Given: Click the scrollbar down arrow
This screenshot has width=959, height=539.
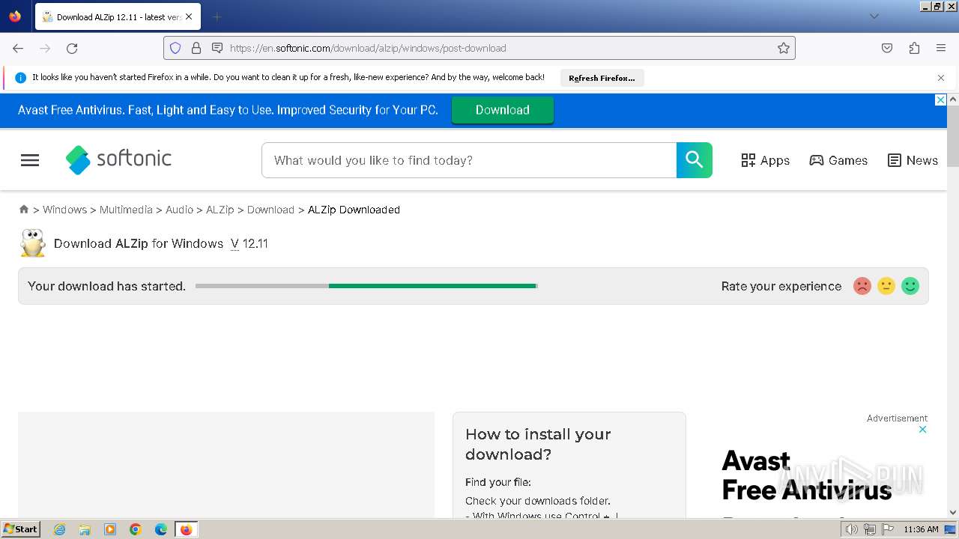Looking at the screenshot, I should [x=953, y=512].
